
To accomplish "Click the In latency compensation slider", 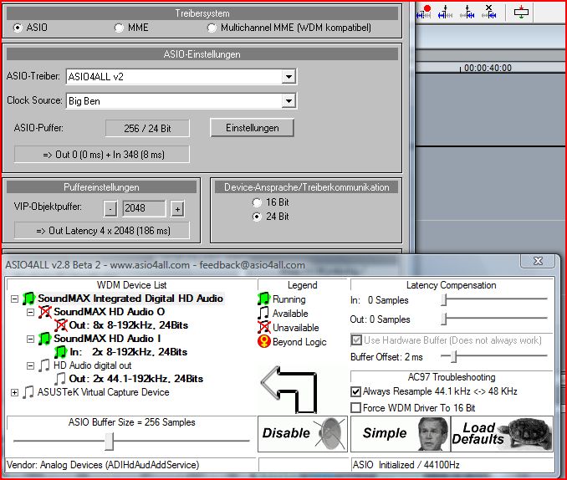I will pos(444,300).
